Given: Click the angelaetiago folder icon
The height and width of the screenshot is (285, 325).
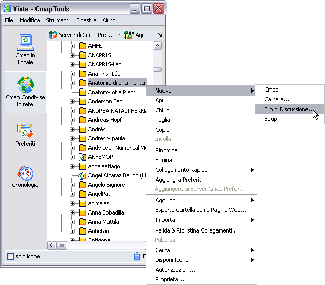Looking at the screenshot, I should click(x=83, y=166).
